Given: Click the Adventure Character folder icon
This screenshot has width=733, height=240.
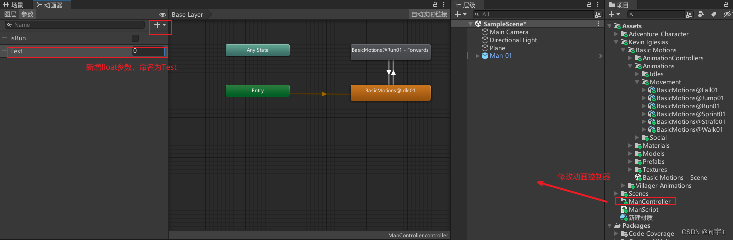Looking at the screenshot, I should pos(624,34).
